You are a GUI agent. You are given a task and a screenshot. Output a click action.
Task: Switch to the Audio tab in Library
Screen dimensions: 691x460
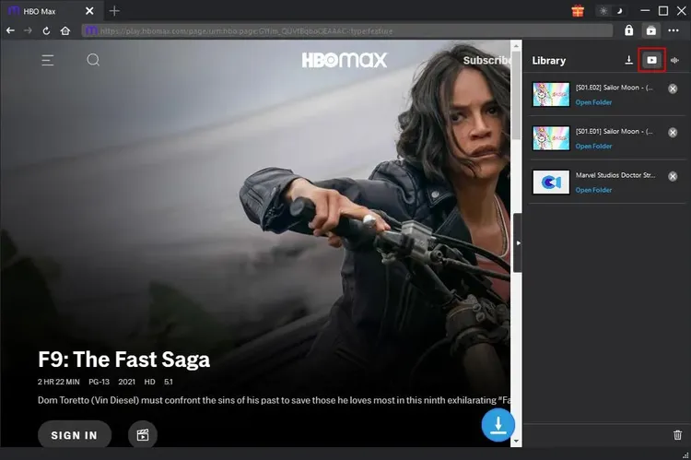click(x=675, y=60)
